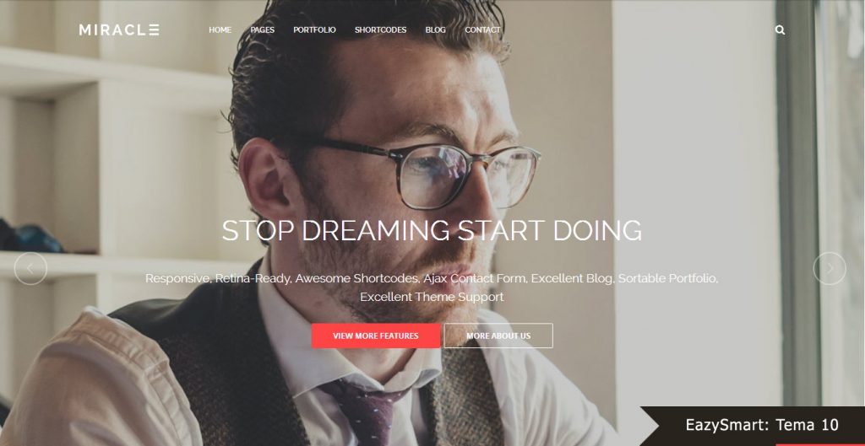Advance to the next slide arrow
The width and height of the screenshot is (865, 446).
coord(830,269)
